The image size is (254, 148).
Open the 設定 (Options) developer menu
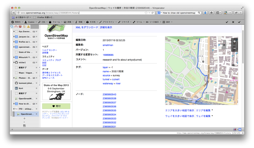pyautogui.click(x=167, y=22)
